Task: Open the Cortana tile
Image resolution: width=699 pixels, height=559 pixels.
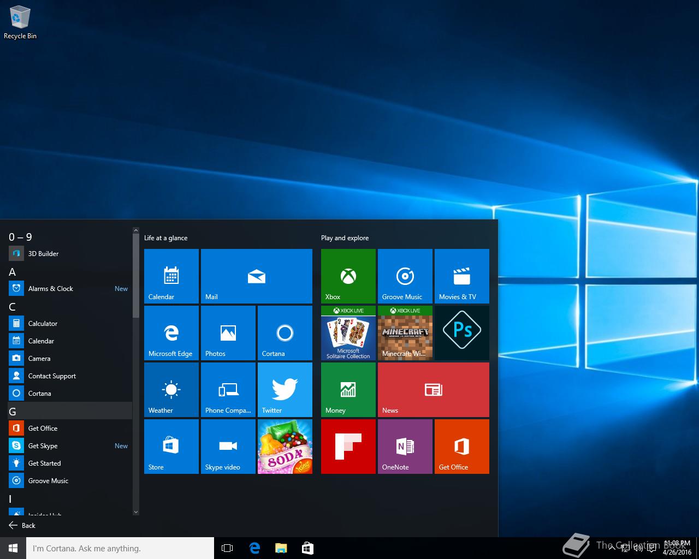Action: tap(285, 333)
